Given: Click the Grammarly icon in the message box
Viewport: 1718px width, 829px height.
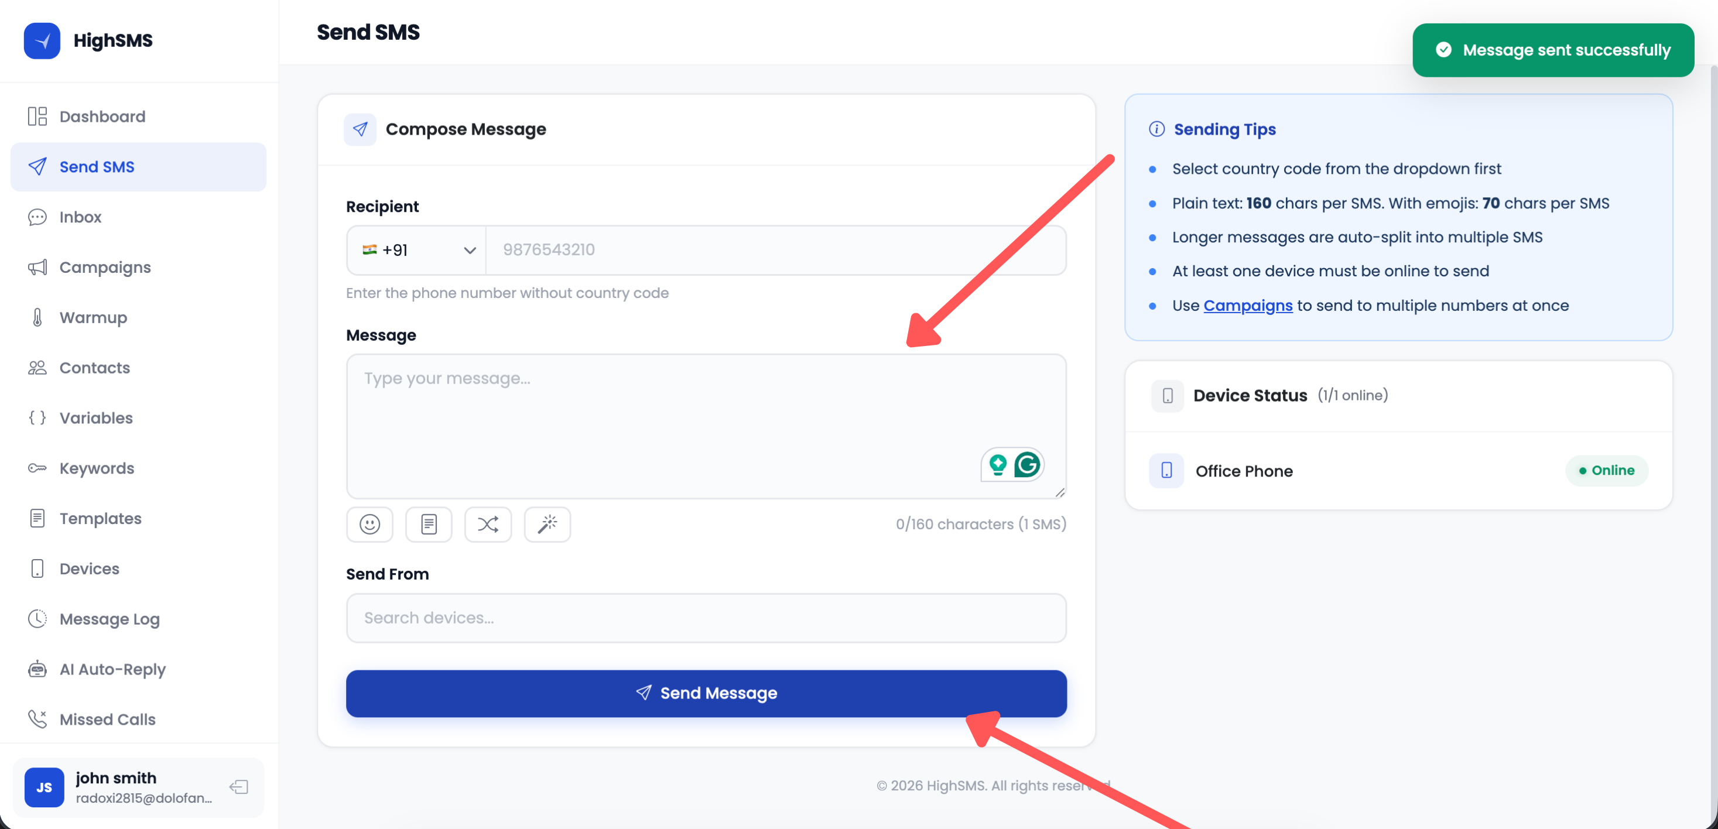Looking at the screenshot, I should coord(1028,464).
